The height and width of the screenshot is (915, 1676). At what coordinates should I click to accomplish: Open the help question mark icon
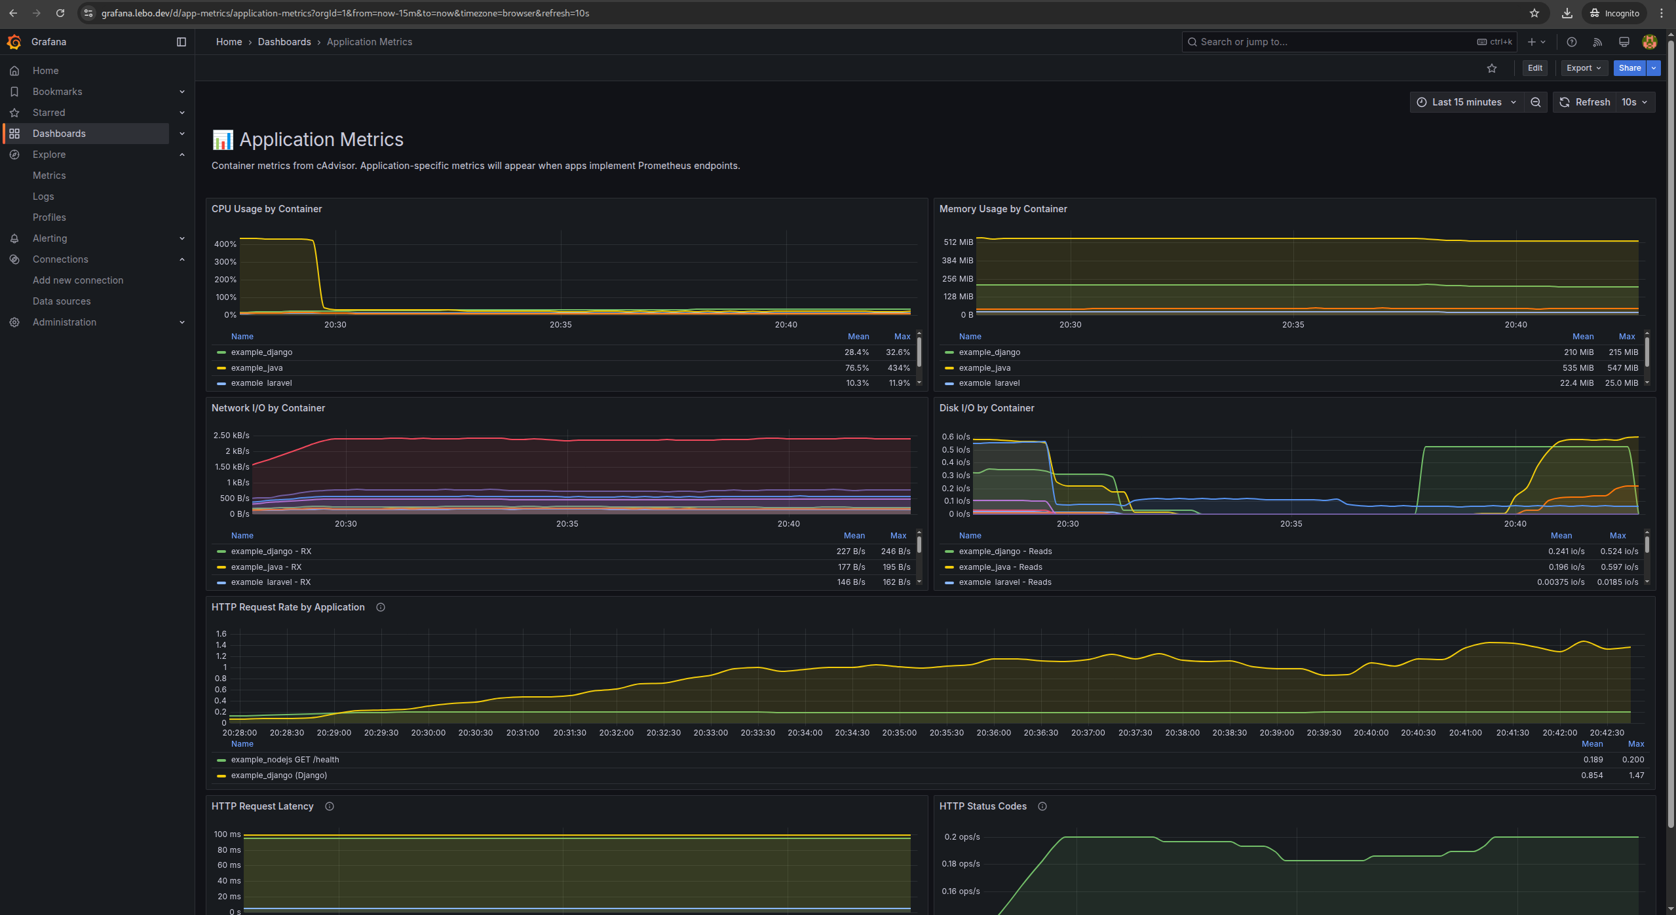coord(1571,41)
